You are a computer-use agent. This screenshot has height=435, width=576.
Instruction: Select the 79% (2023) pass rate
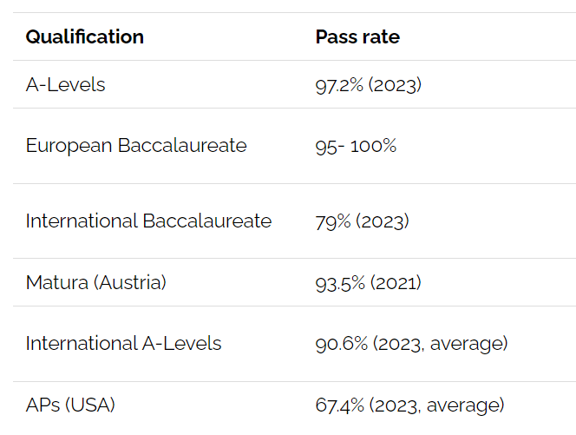coord(363,221)
